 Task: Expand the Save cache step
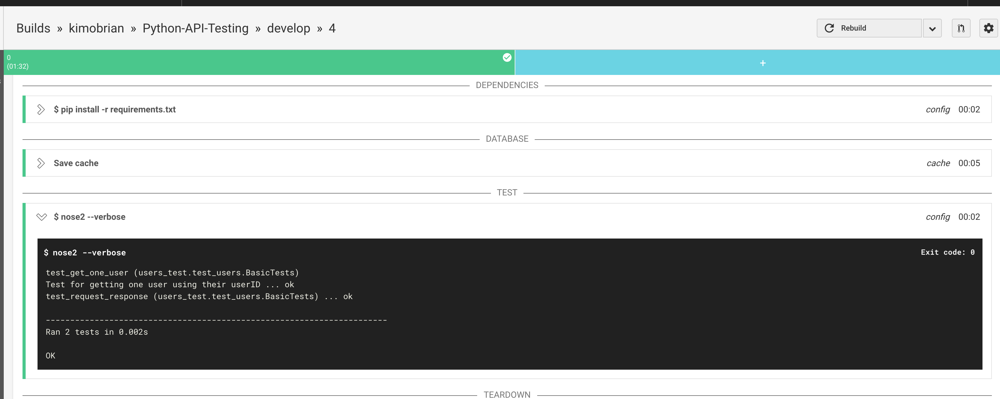pyautogui.click(x=41, y=163)
